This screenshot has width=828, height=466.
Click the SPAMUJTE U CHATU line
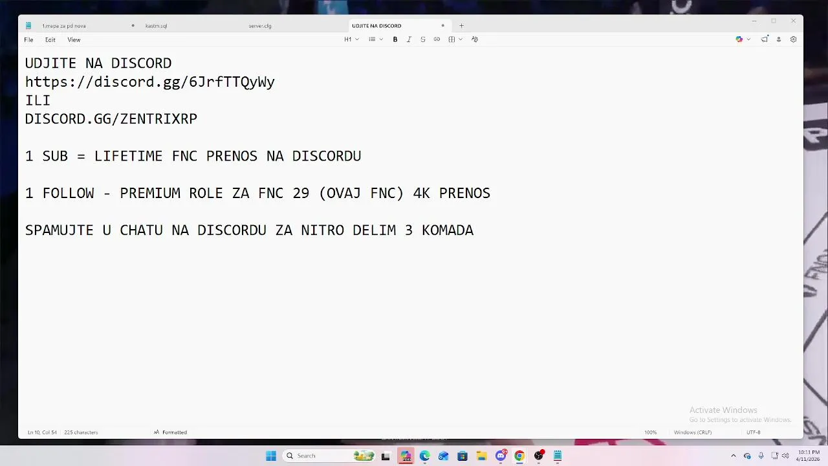coord(249,230)
